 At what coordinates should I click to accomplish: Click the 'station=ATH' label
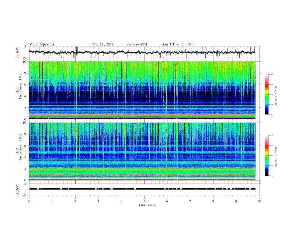[x=137, y=44]
